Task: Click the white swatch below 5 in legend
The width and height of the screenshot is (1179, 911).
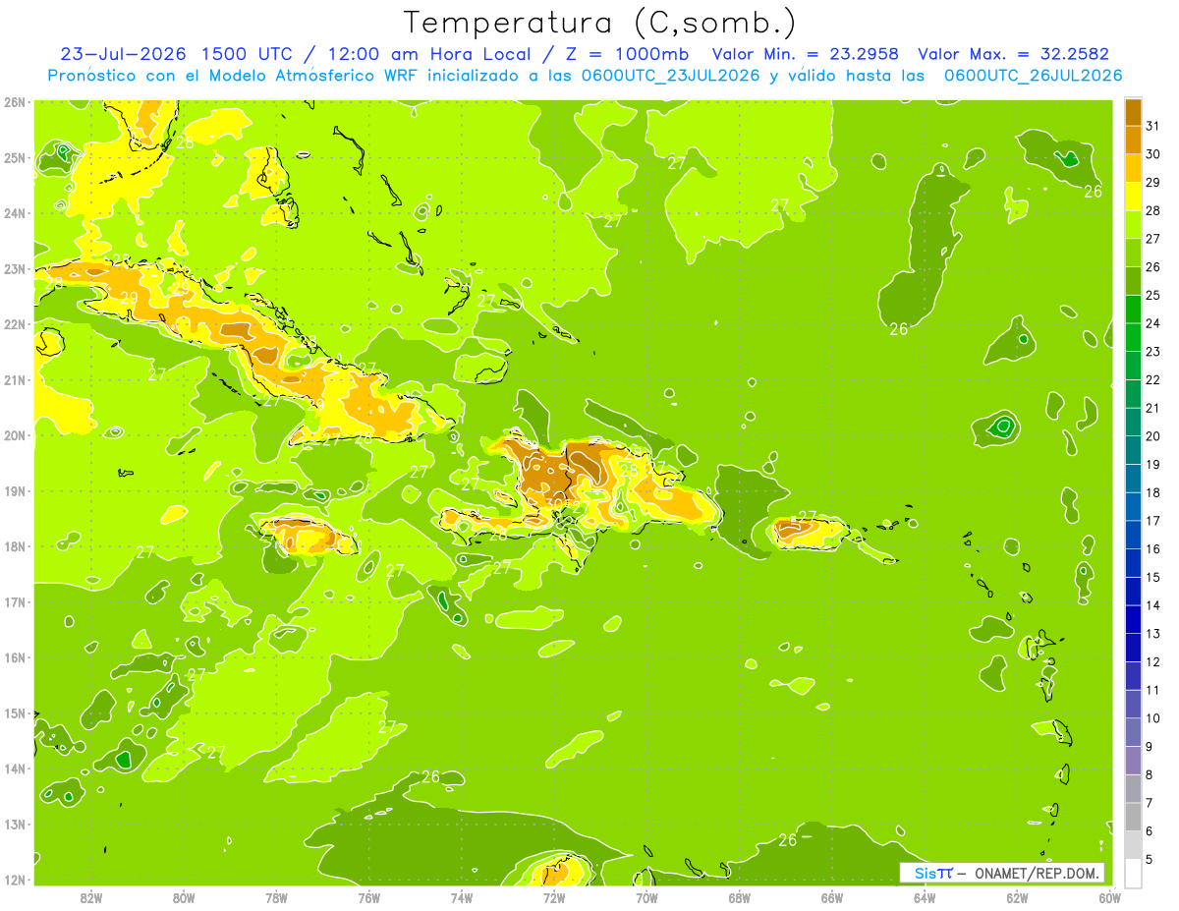Action: (x=1133, y=873)
